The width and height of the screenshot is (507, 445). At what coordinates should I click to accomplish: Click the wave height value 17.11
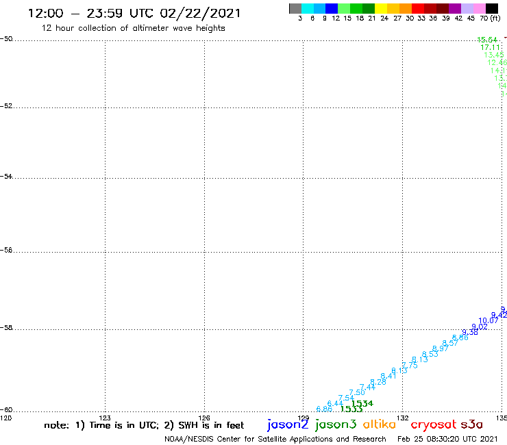click(490, 47)
